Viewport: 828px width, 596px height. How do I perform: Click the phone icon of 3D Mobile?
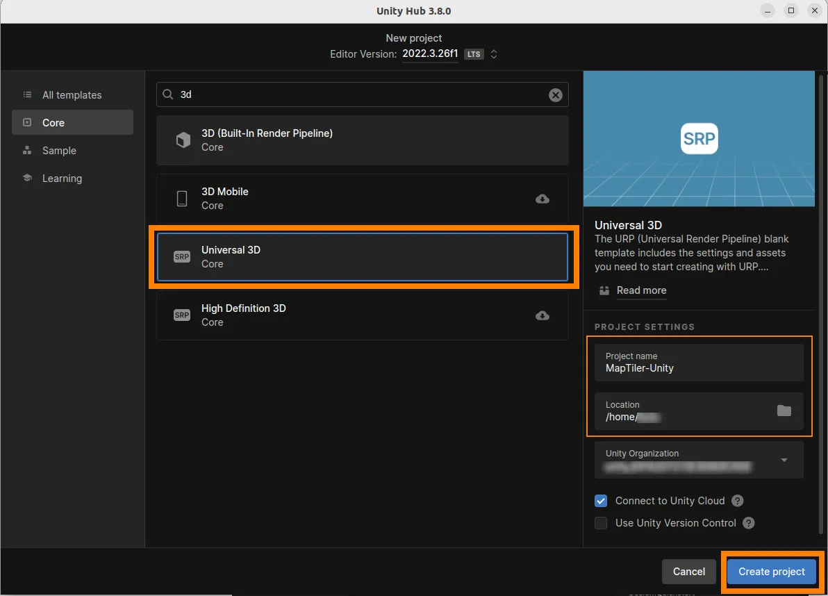182,199
